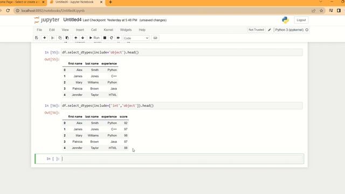Viewport: 345px width, 194px height.
Task: Click 'Patricia' in the Out[56] table
Action: (x=77, y=142)
